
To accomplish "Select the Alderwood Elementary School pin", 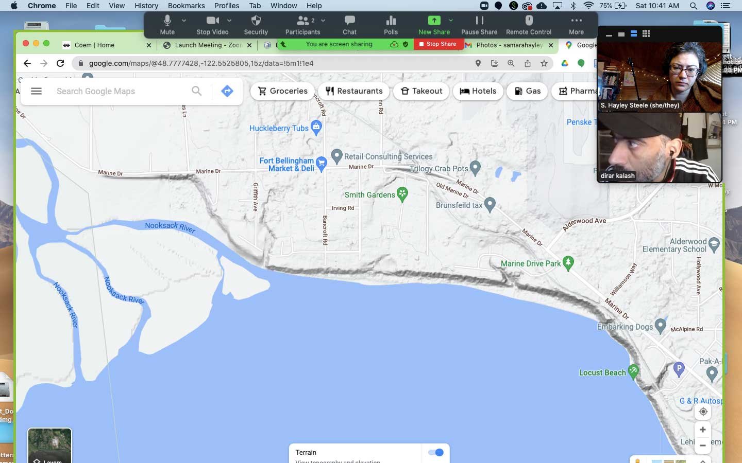I will (714, 244).
